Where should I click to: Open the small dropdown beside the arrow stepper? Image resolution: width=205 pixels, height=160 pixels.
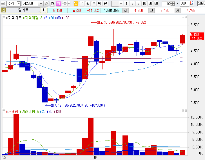pyautogui.click(x=69, y=4)
